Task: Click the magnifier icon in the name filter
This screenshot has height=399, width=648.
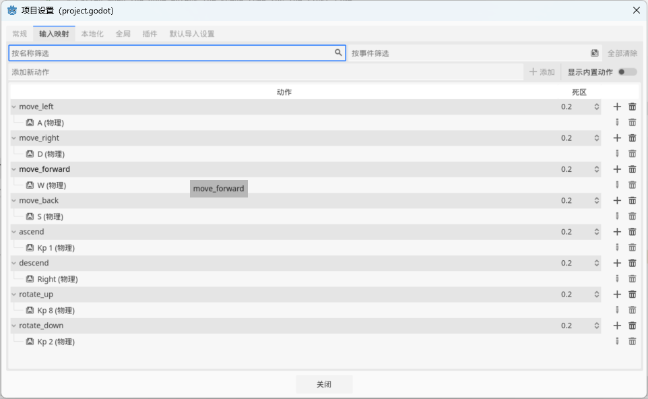Action: (338, 51)
